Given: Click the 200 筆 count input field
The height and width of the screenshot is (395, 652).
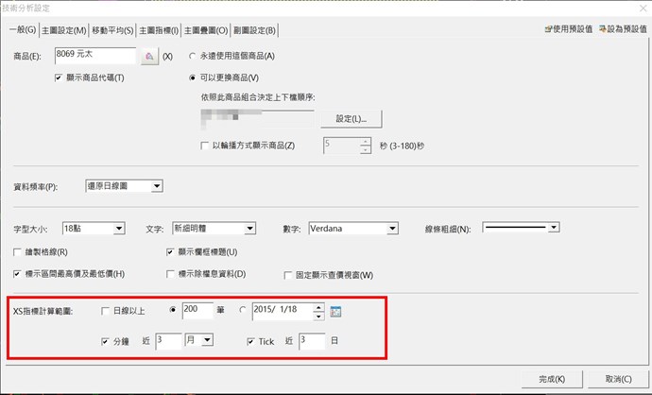Looking at the screenshot, I should click(x=197, y=311).
